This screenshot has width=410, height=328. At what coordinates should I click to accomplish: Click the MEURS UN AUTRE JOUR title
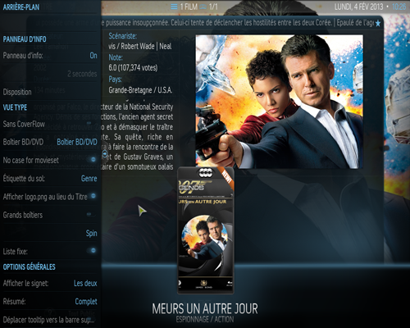205,309
